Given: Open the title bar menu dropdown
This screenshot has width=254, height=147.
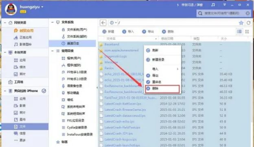Looking at the screenshot, I should pos(225,5).
